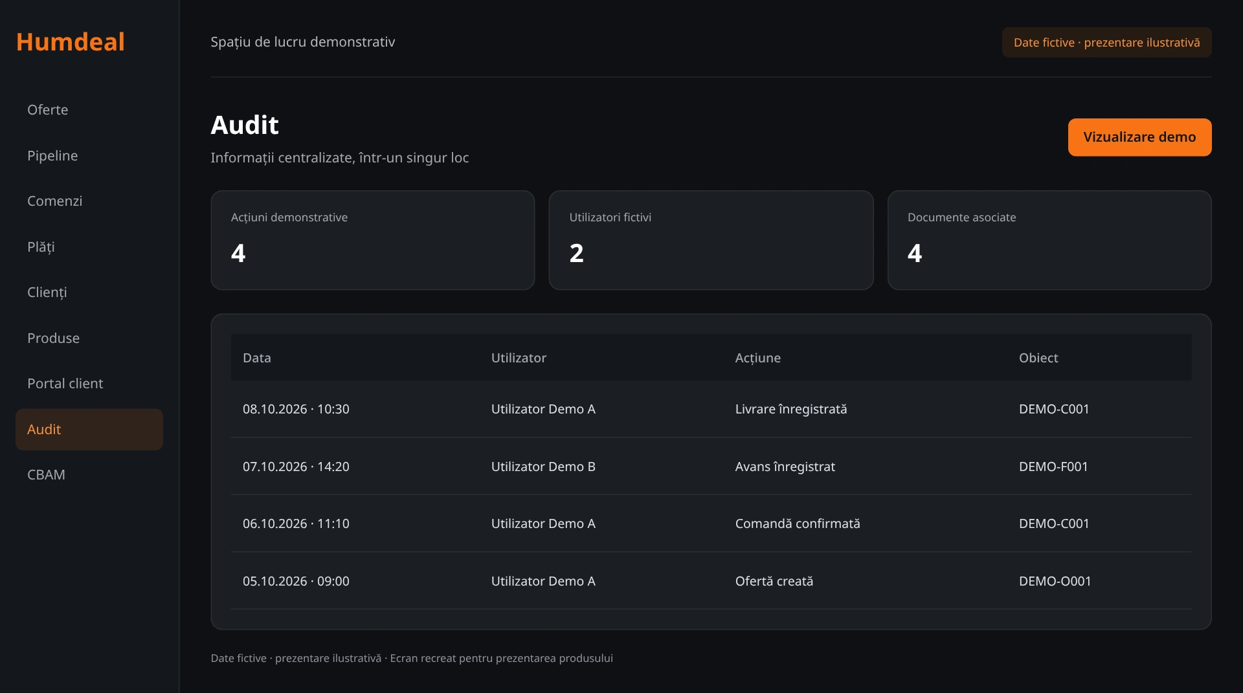Click Ofertă creată action cell

click(774, 581)
